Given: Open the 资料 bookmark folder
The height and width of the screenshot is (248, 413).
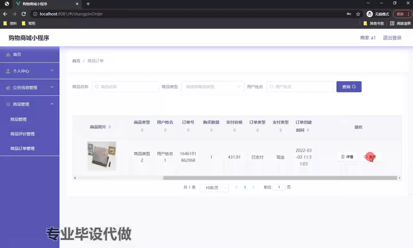Looking at the screenshot, I should point(10,23).
